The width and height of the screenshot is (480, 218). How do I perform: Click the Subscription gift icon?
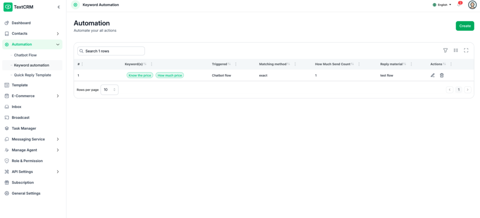click(x=7, y=182)
